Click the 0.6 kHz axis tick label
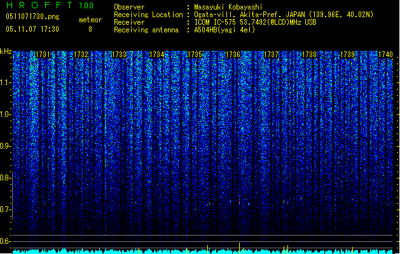The image size is (400, 254). click(x=5, y=241)
